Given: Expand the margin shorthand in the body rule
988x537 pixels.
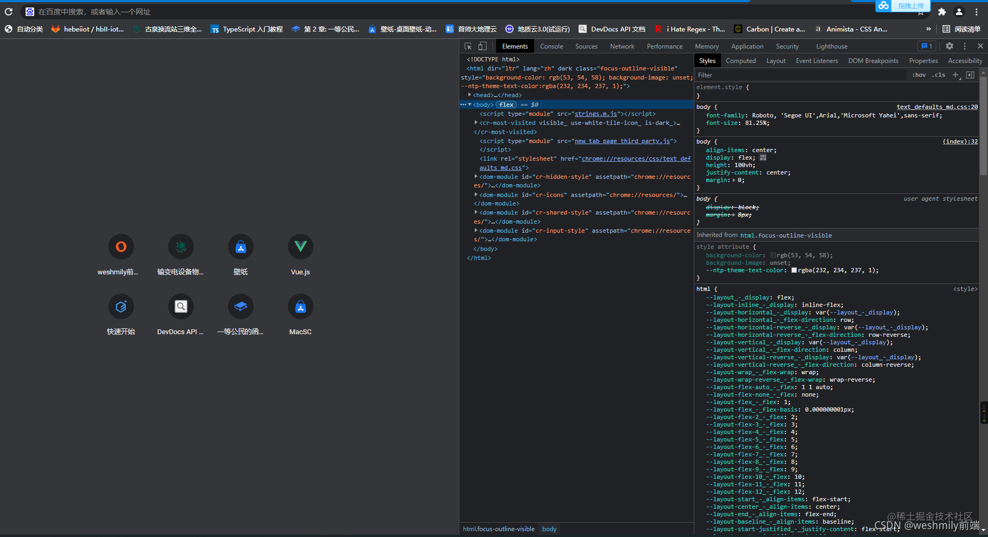Looking at the screenshot, I should [x=734, y=180].
